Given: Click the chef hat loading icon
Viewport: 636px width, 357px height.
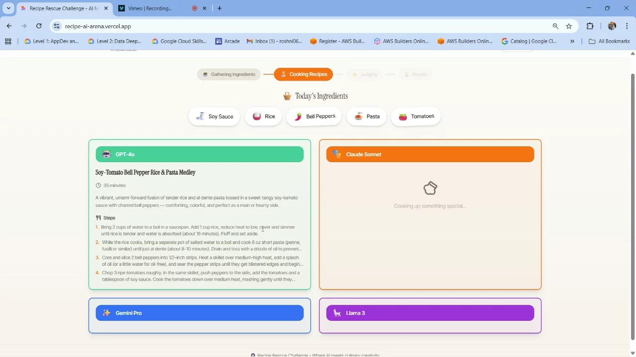Looking at the screenshot, I should click(430, 188).
